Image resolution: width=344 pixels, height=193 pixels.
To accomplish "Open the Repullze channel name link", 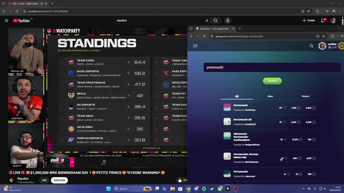I will pos(23,179).
